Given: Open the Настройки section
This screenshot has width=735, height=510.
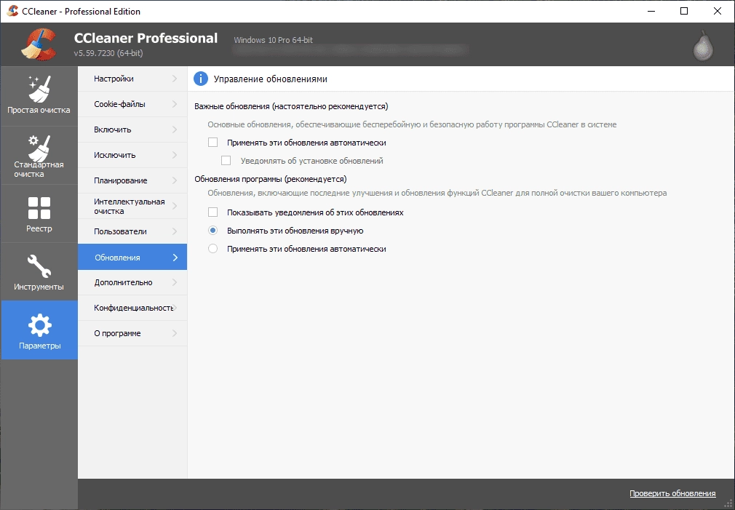Looking at the screenshot, I should [x=132, y=79].
